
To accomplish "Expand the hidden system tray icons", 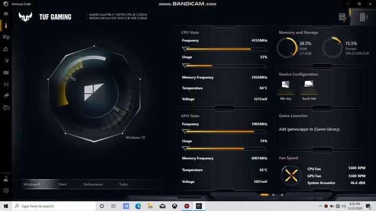I will [320, 206].
